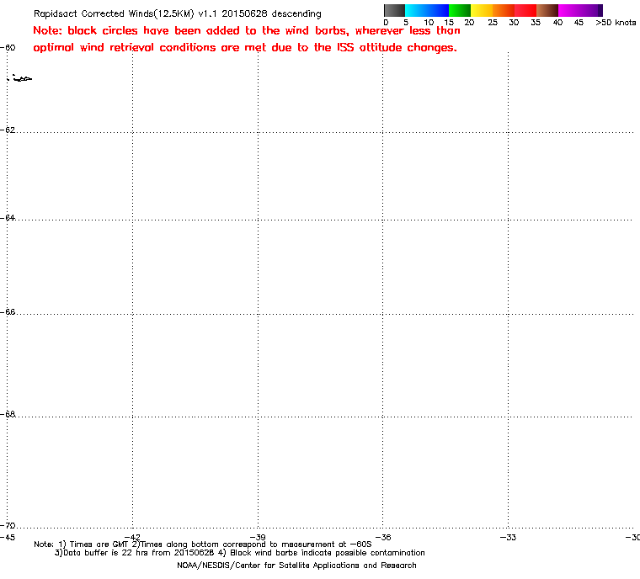
Task: Click the -70 latitude label
Action: pyautogui.click(x=8, y=525)
